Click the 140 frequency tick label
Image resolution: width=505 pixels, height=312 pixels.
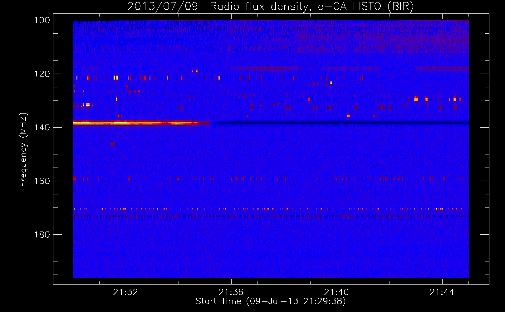42,127
